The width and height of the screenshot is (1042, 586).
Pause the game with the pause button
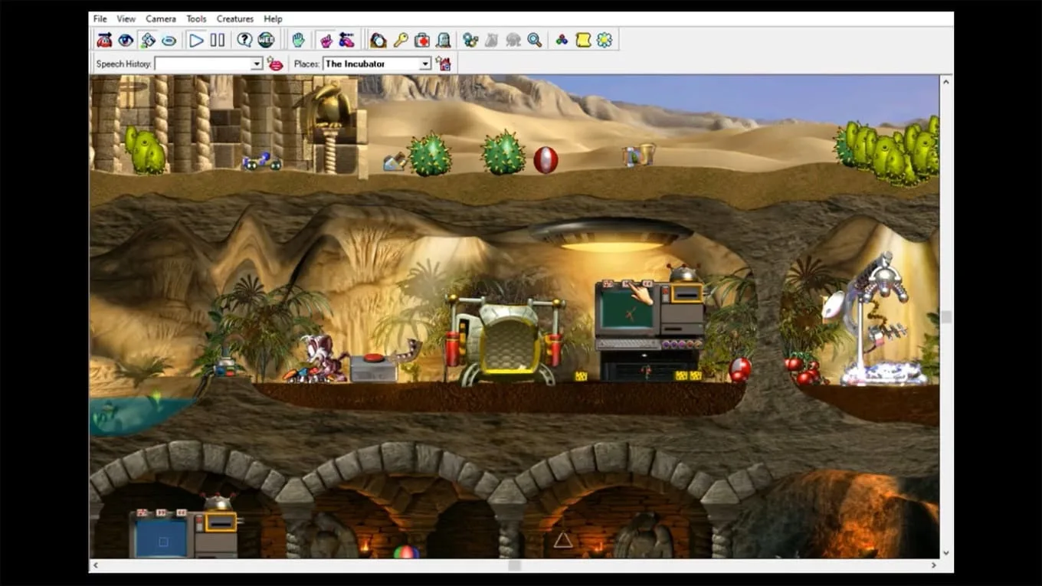[218, 40]
